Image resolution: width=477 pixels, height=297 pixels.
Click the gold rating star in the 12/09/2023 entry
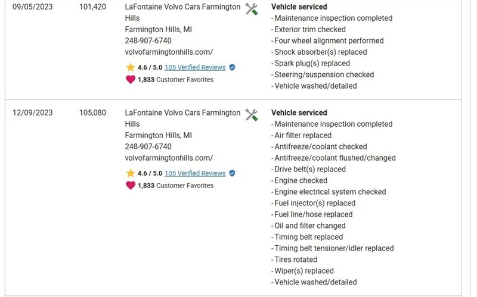click(130, 174)
